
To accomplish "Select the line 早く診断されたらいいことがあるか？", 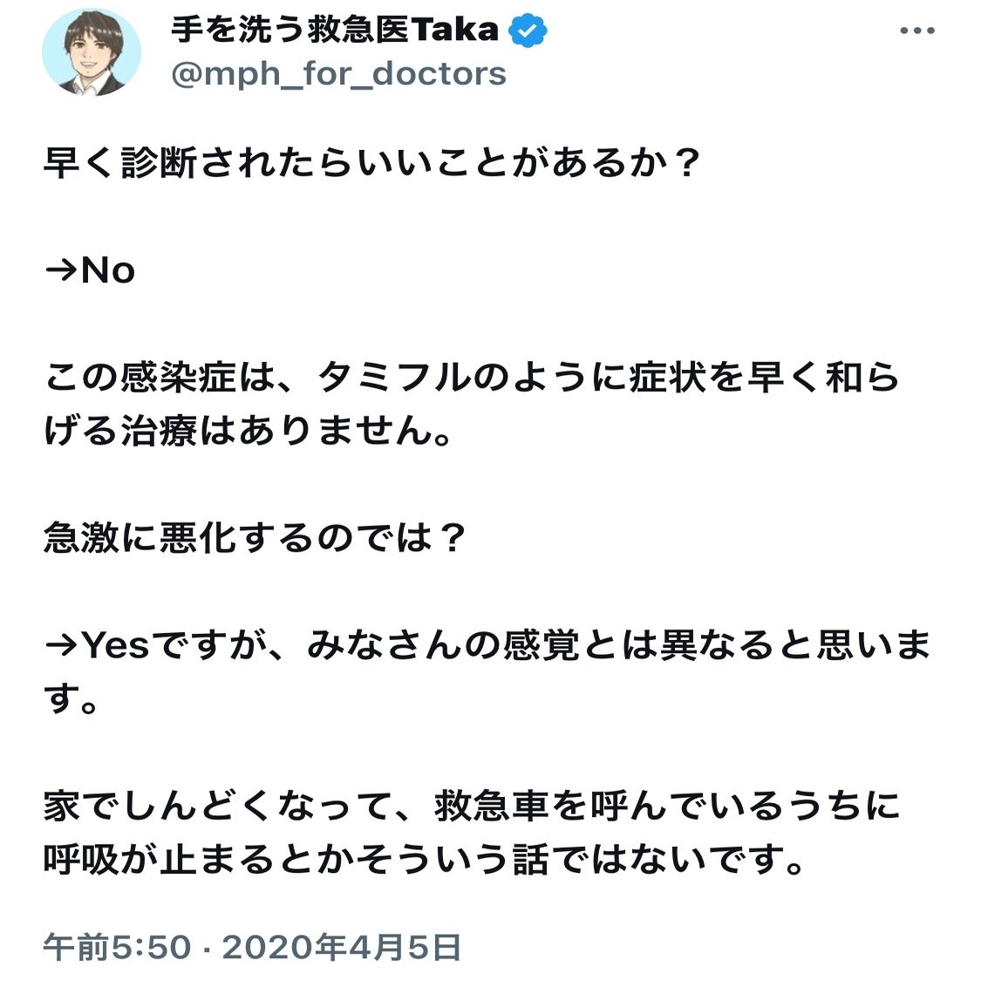I will point(371,163).
